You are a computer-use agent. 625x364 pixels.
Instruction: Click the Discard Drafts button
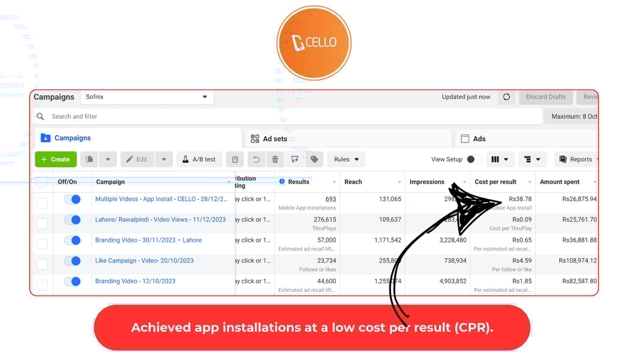pyautogui.click(x=545, y=97)
